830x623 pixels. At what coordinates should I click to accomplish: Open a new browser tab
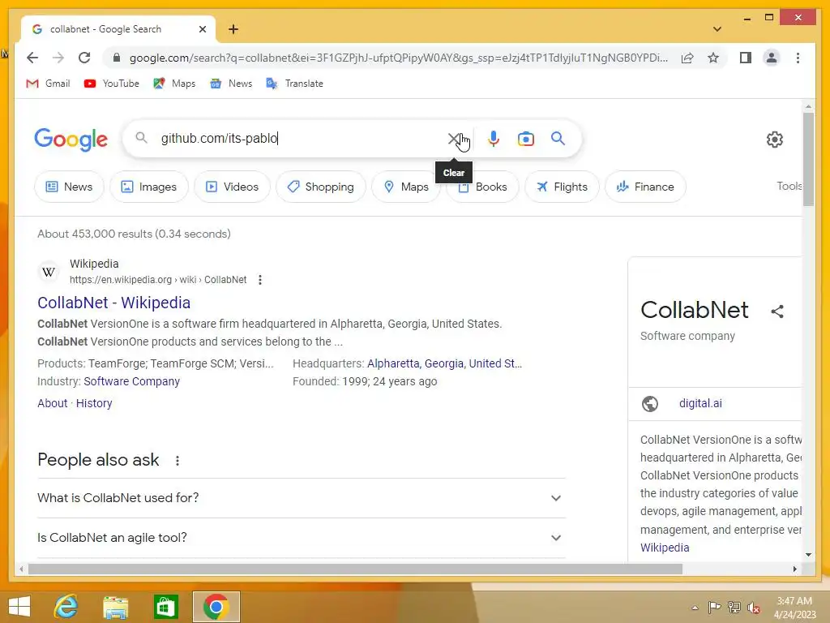click(x=233, y=29)
